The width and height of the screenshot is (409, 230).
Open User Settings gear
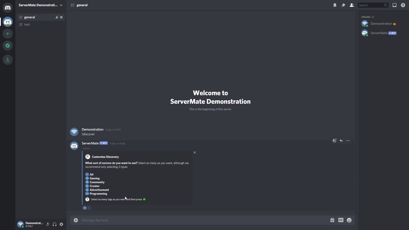[61, 224]
